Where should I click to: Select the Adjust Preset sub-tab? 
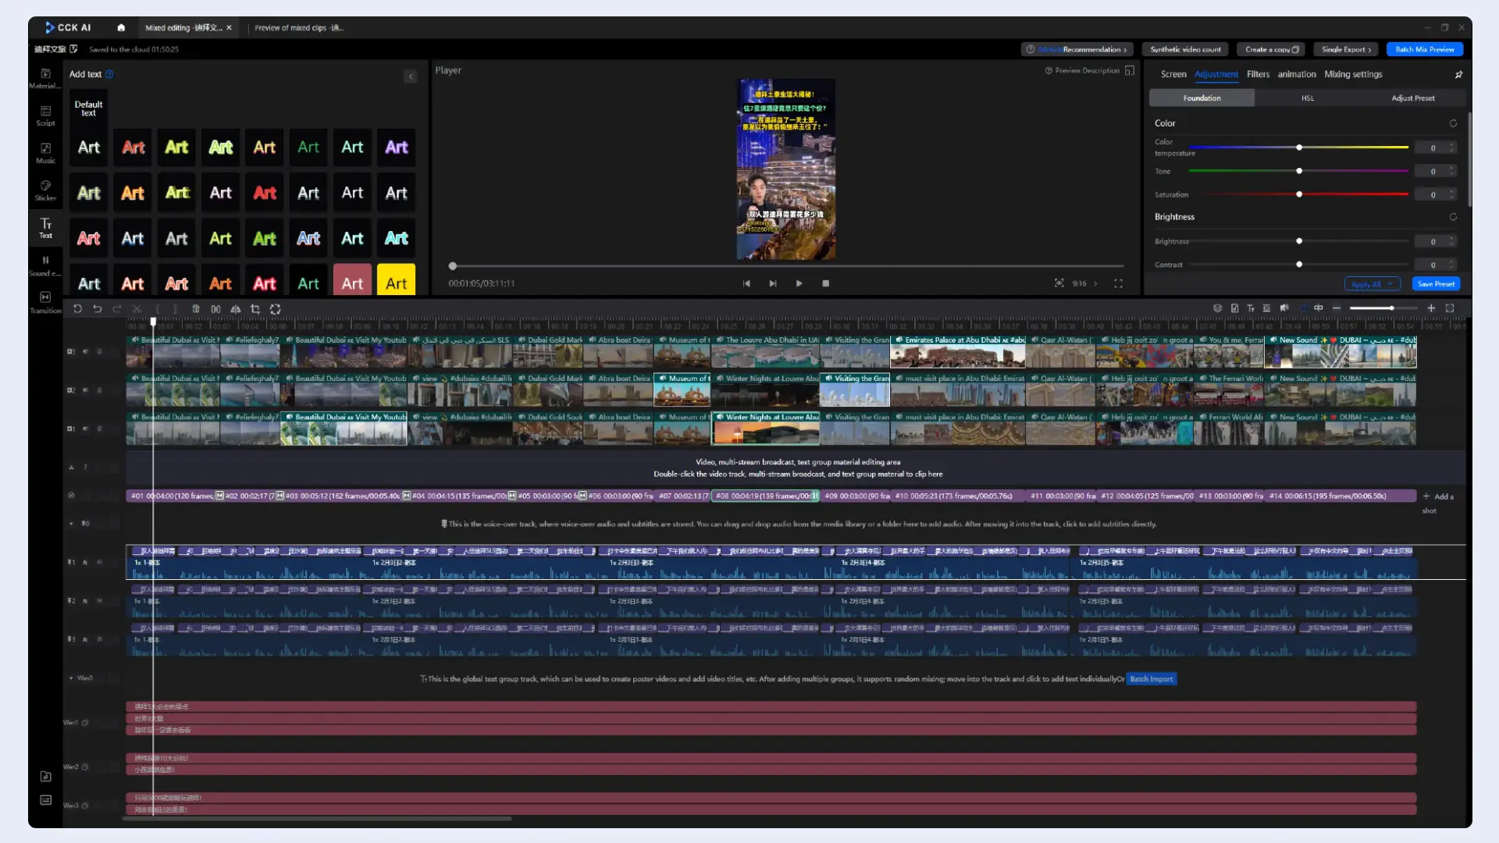click(x=1413, y=98)
